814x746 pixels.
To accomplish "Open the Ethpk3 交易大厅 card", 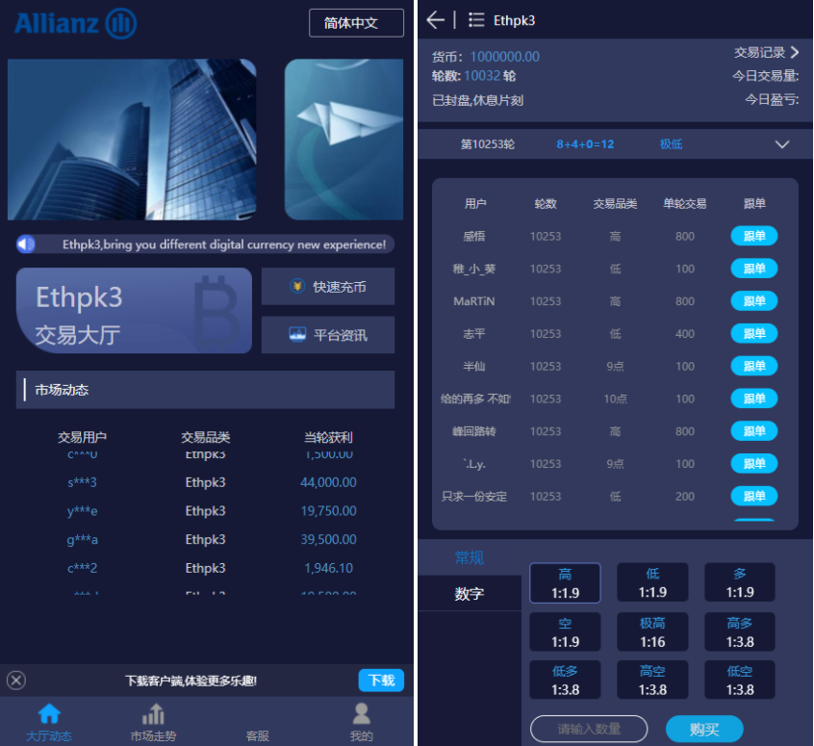I will [x=134, y=311].
